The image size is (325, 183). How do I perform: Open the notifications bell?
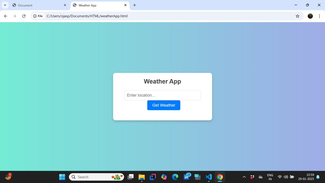pyautogui.click(x=318, y=177)
